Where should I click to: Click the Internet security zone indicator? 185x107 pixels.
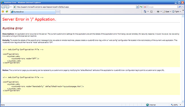151,105
